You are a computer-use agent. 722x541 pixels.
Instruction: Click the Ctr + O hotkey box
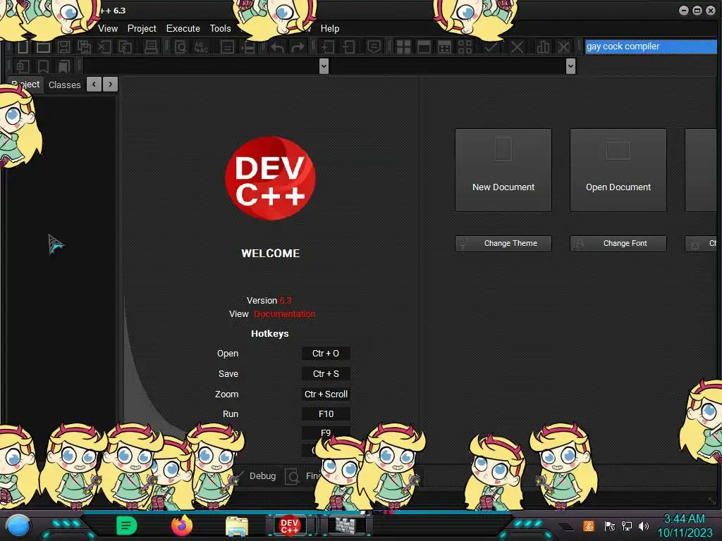[326, 354]
